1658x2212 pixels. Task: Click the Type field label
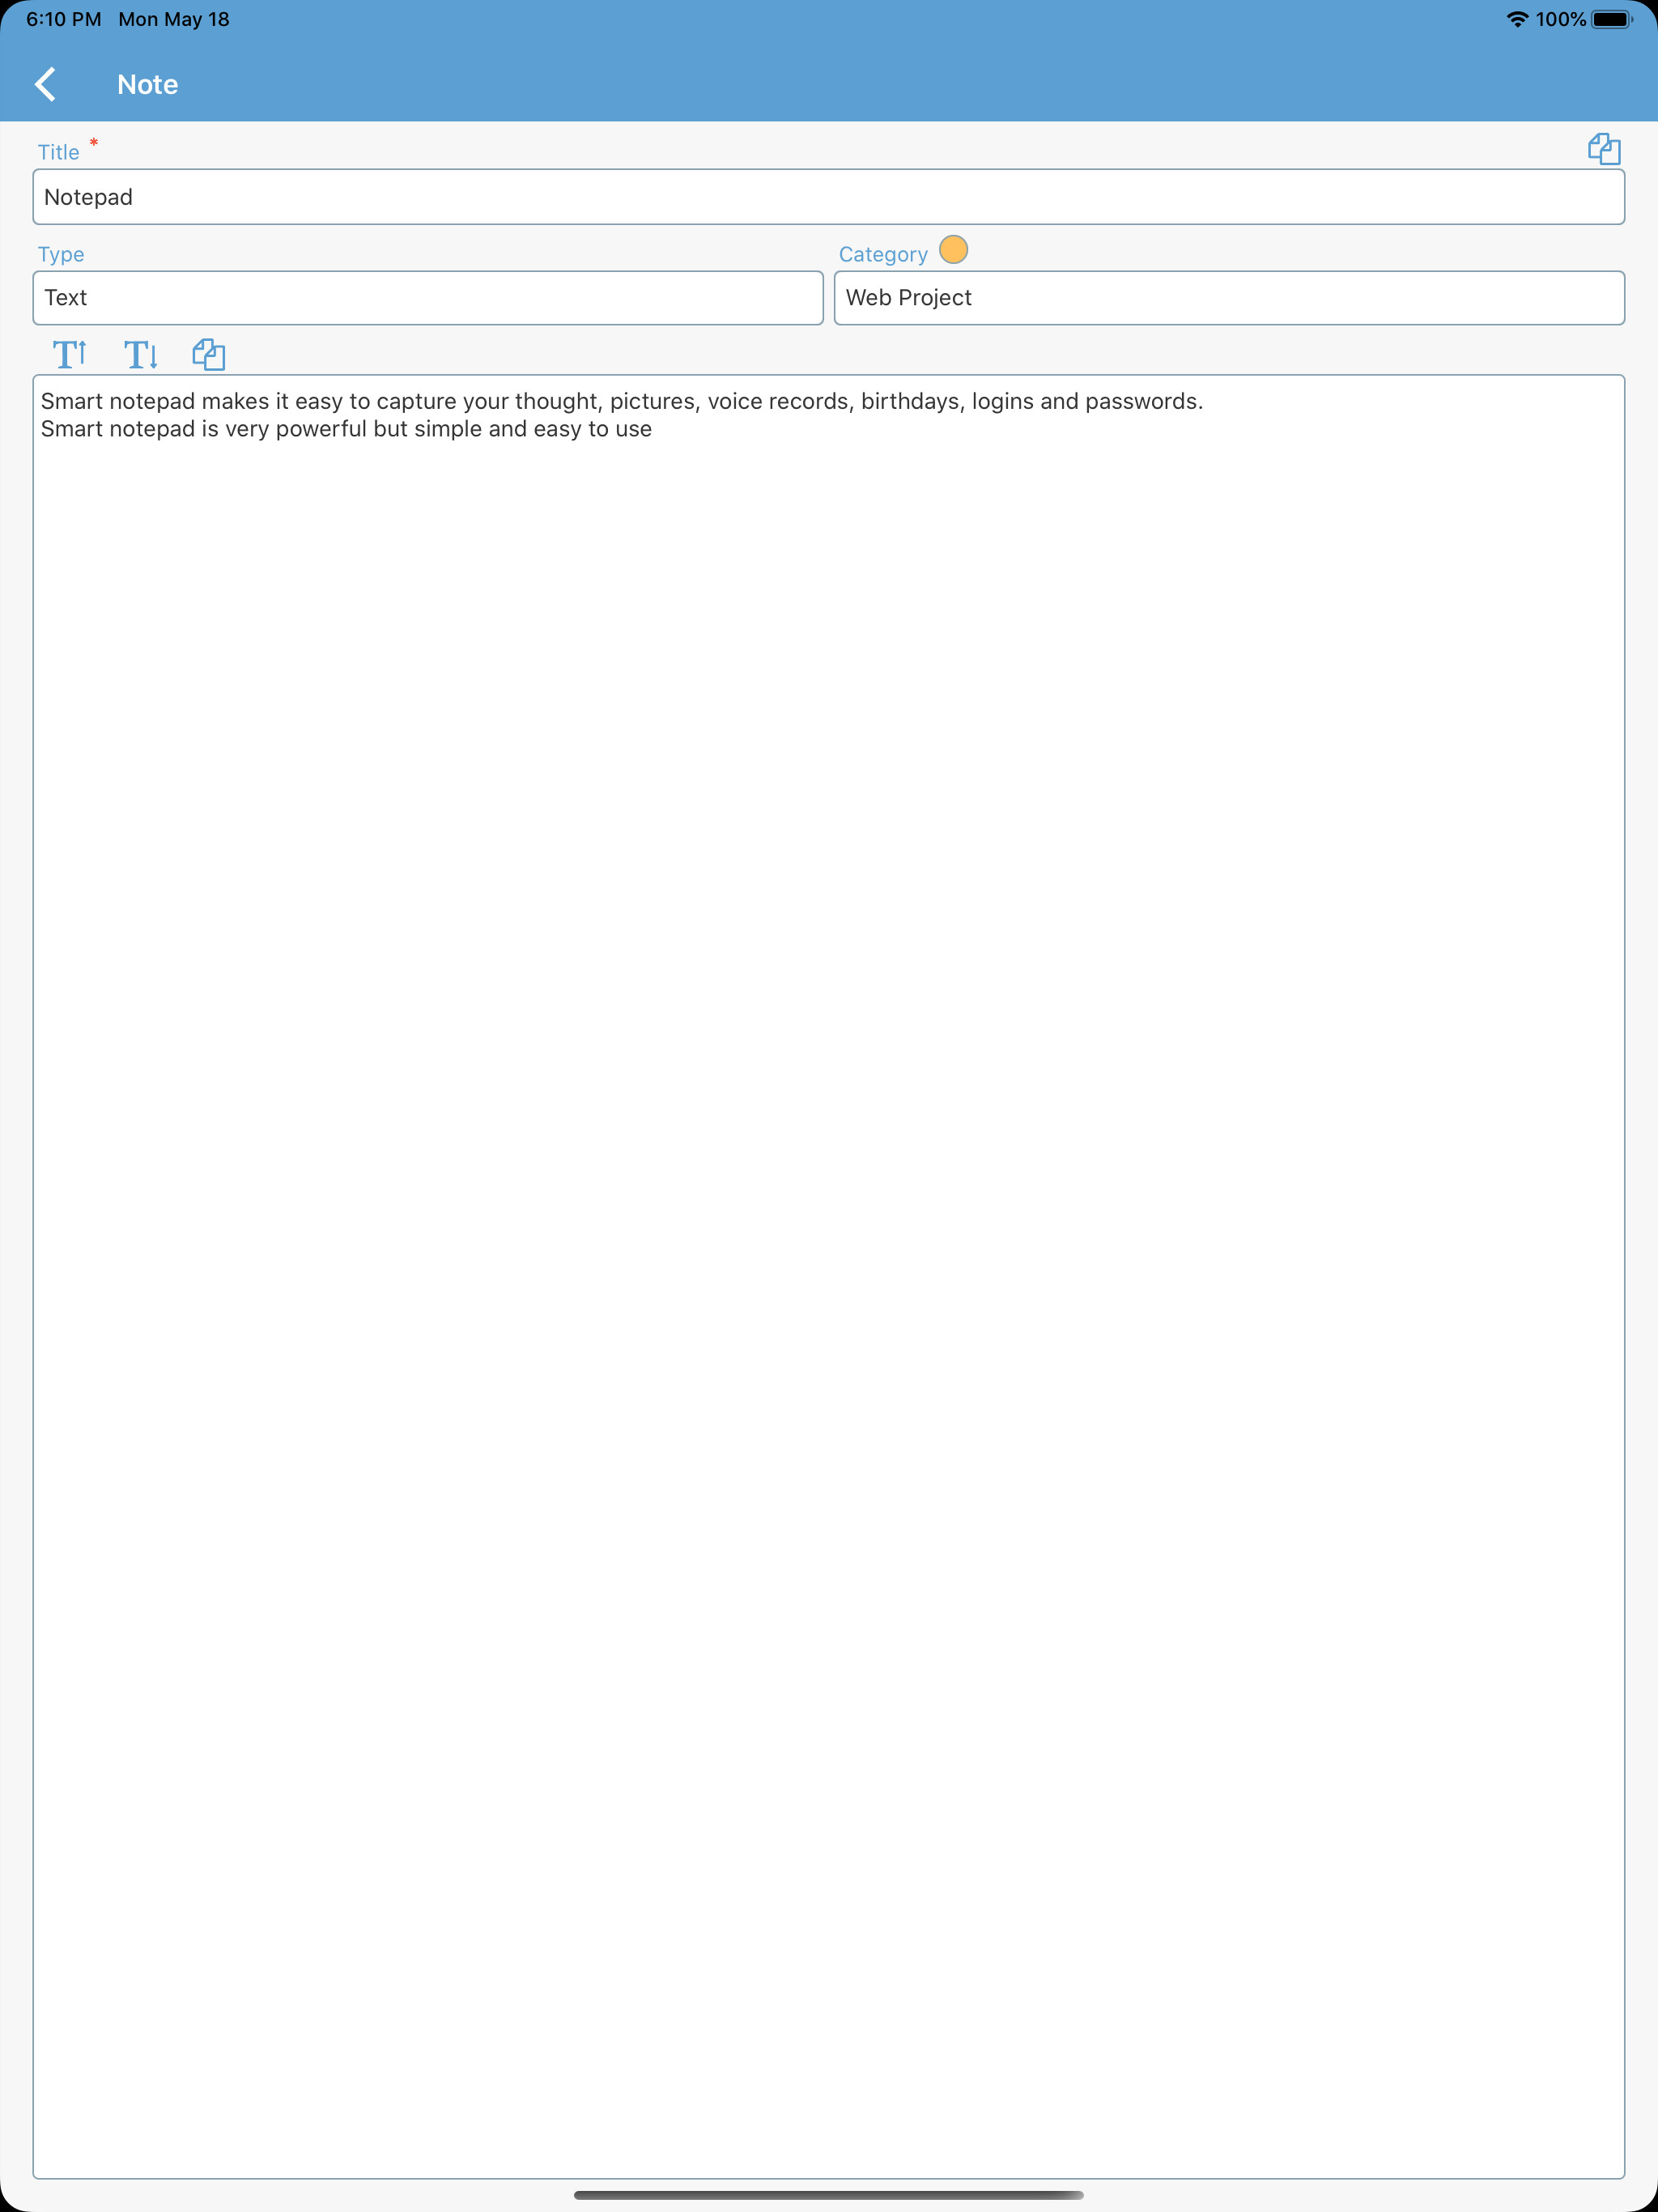click(60, 254)
